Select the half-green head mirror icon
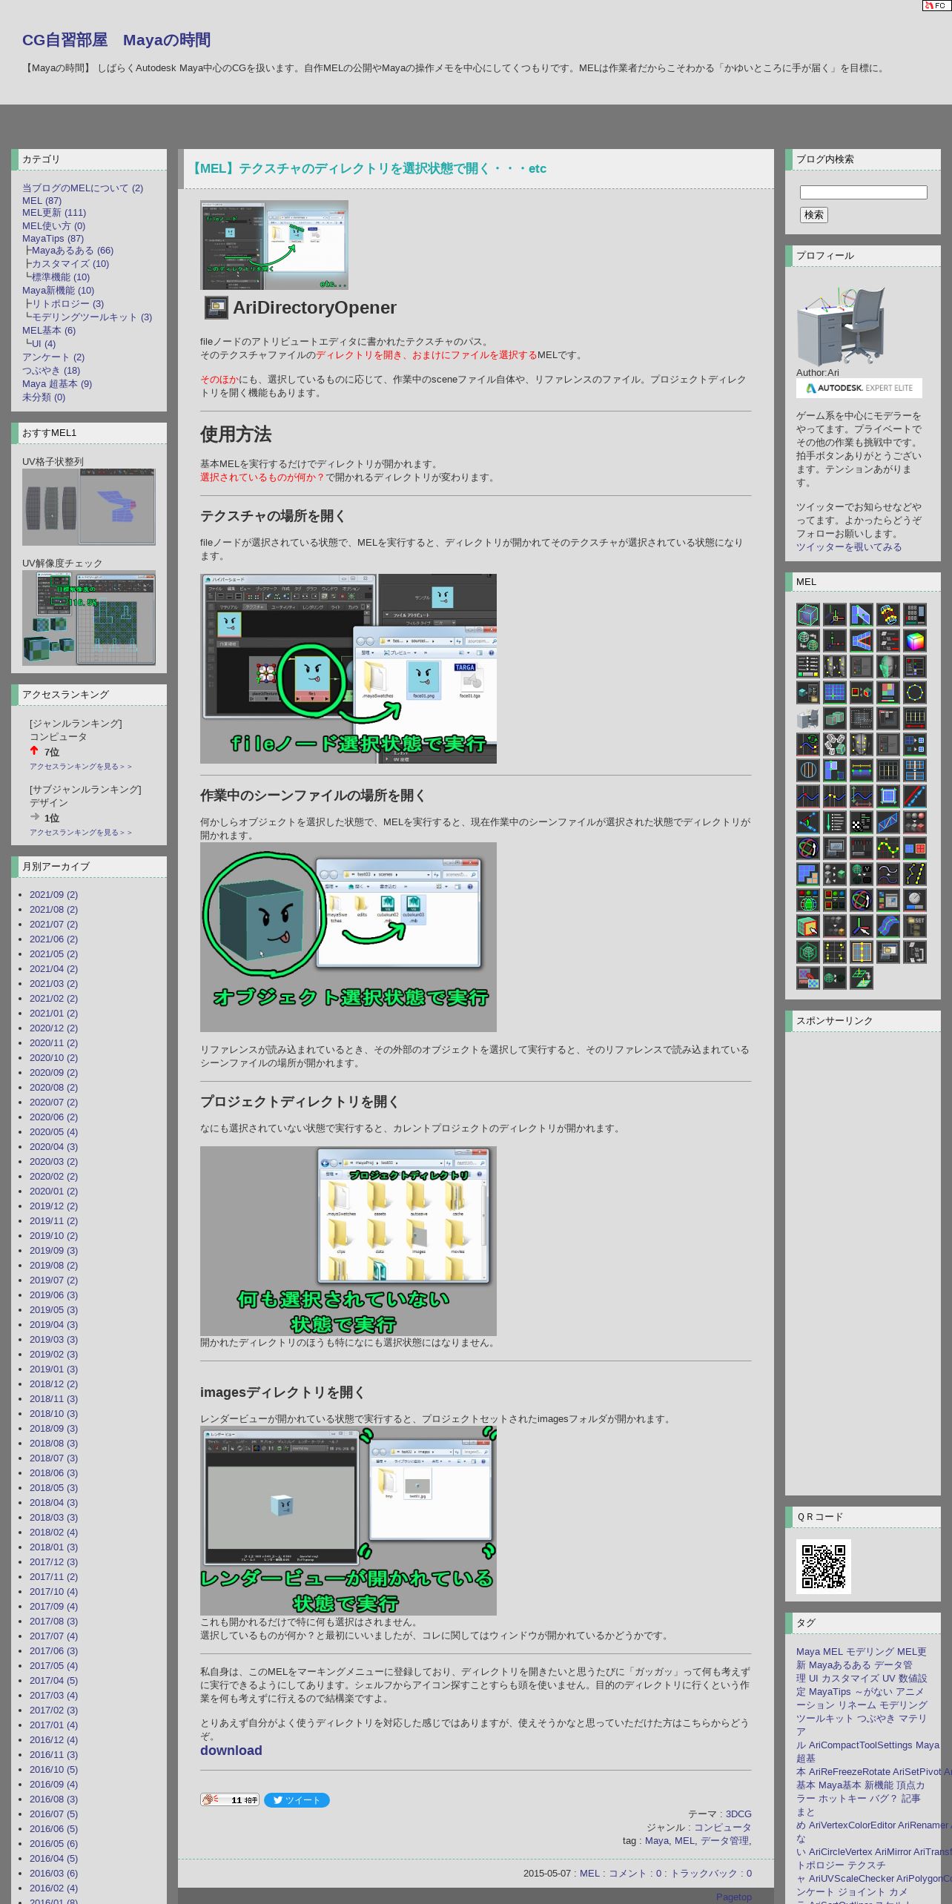 [x=888, y=667]
